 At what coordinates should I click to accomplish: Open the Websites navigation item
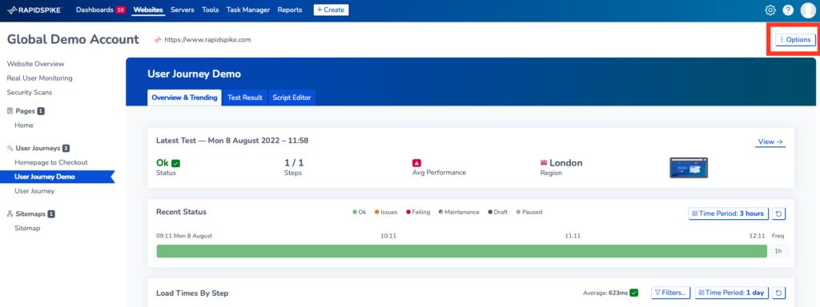point(148,10)
